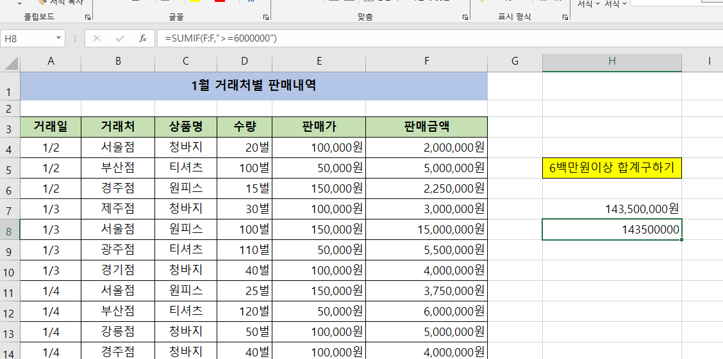The height and width of the screenshot is (359, 723).
Task: Select the yellow 6백만원이상 합계구하기 cell
Action: coord(612,168)
